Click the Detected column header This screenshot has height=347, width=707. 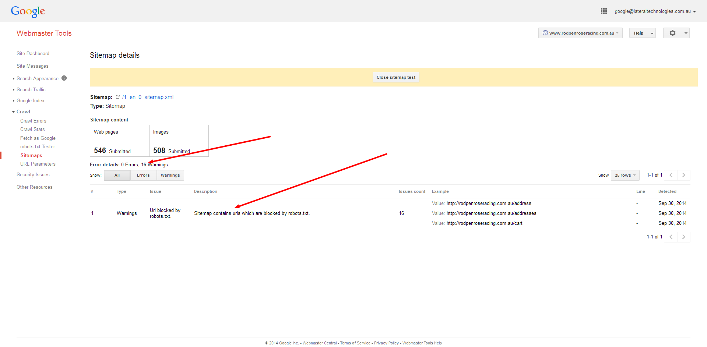pyautogui.click(x=667, y=191)
